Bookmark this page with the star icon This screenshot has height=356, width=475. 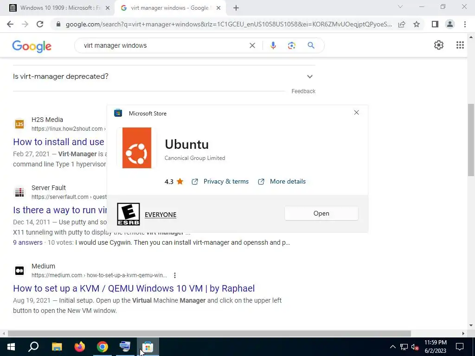417,24
